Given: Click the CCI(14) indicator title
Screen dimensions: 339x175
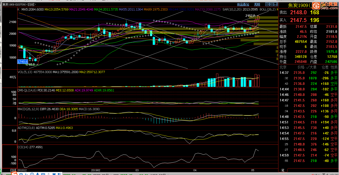Looking at the screenshot, I should click(23, 147).
